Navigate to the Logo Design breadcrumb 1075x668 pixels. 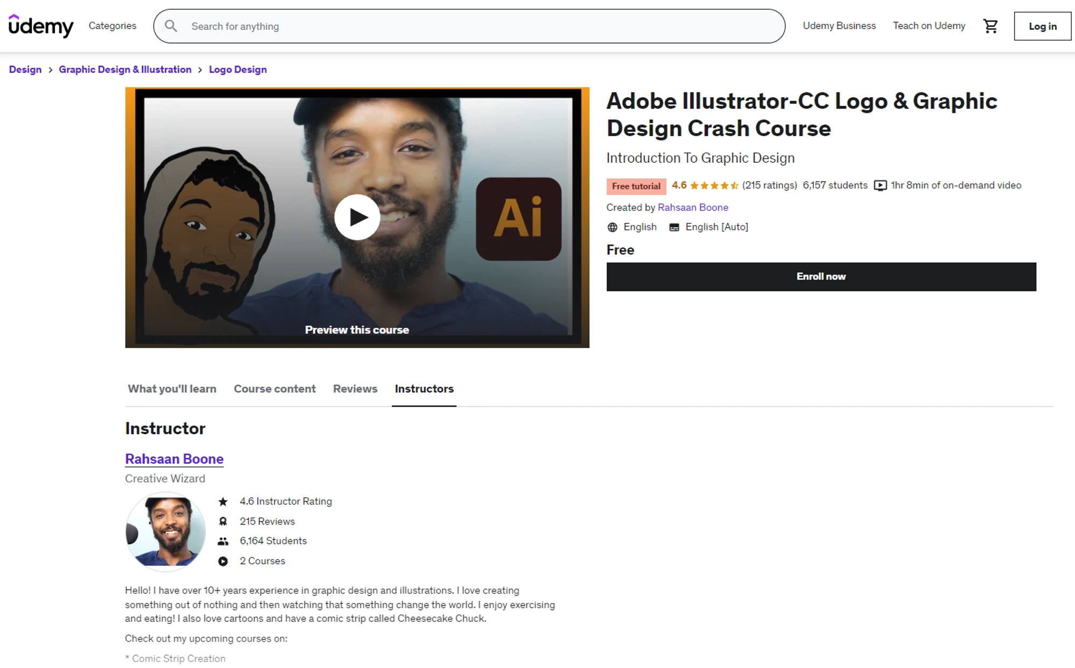tap(238, 69)
